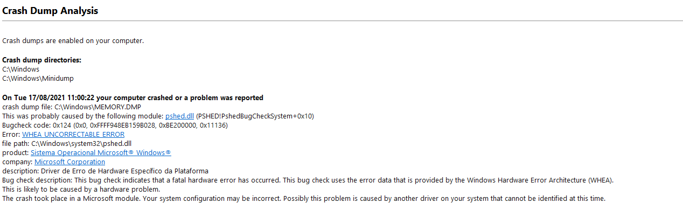Click 'Crash dumps are enabled' text
Viewport: 683px width, 224px height.
coord(73,41)
